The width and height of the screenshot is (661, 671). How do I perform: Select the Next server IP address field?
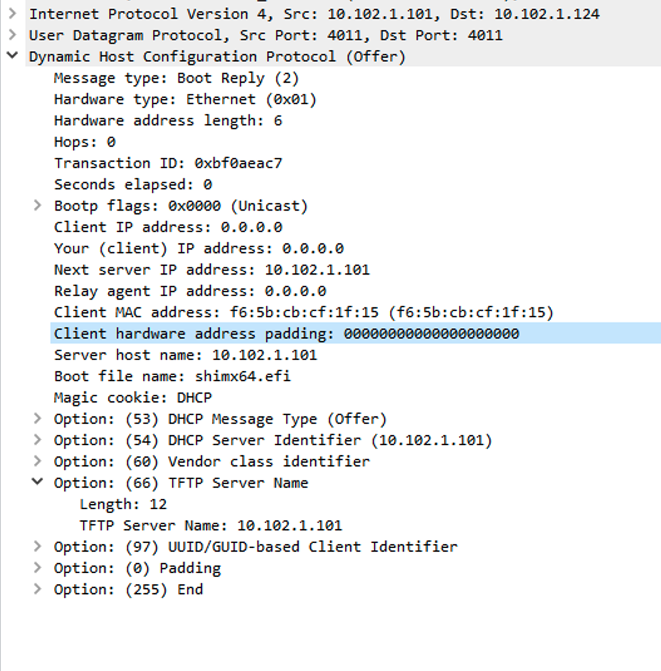(x=211, y=269)
